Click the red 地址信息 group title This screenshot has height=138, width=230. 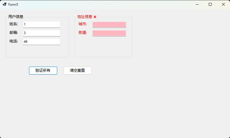85,17
